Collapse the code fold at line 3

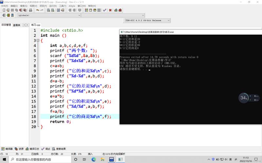(x=38, y=40)
